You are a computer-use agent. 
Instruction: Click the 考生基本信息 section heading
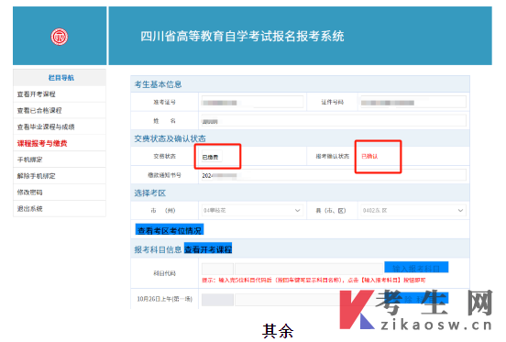pos(158,84)
